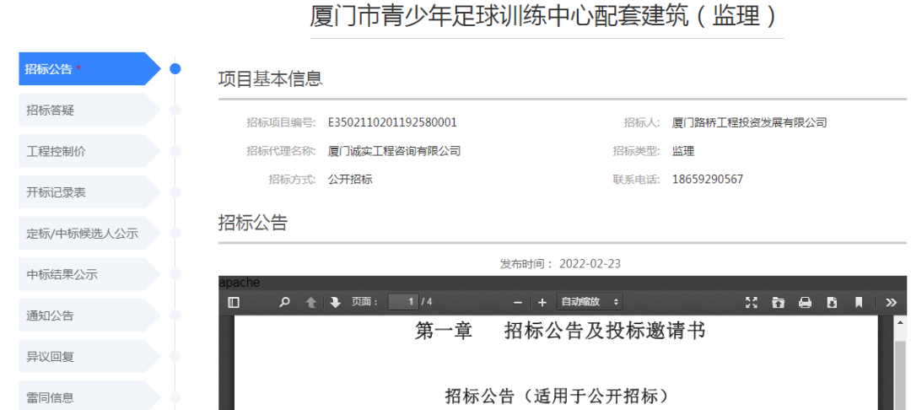Go to next PDF page arrow
Viewport: 911px width, 410px height.
[335, 302]
